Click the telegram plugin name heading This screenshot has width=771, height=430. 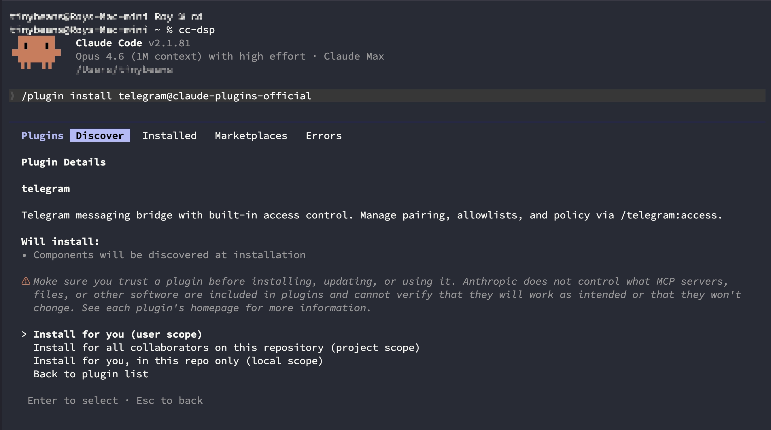(46, 189)
